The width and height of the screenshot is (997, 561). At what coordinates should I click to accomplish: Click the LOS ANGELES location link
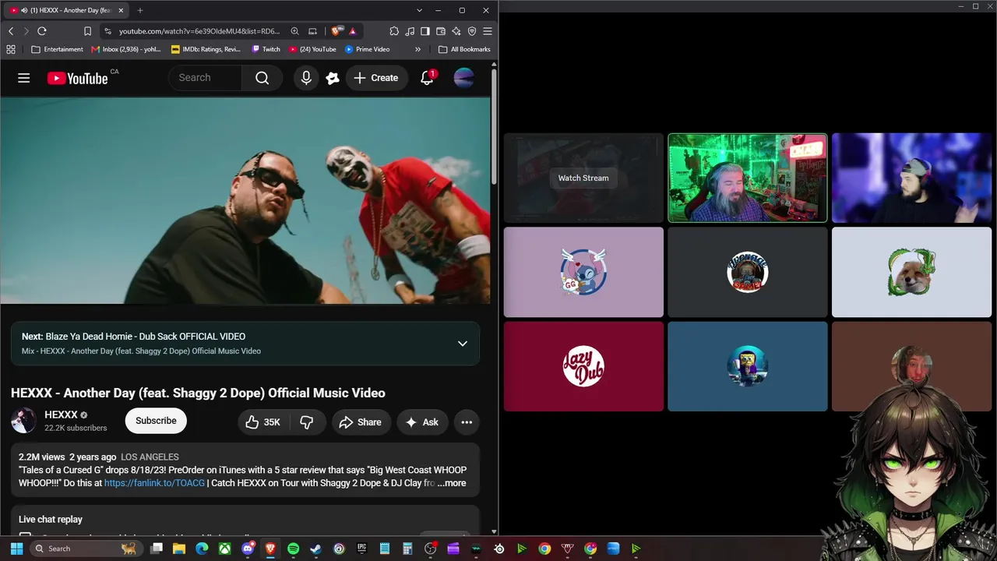[x=150, y=457]
